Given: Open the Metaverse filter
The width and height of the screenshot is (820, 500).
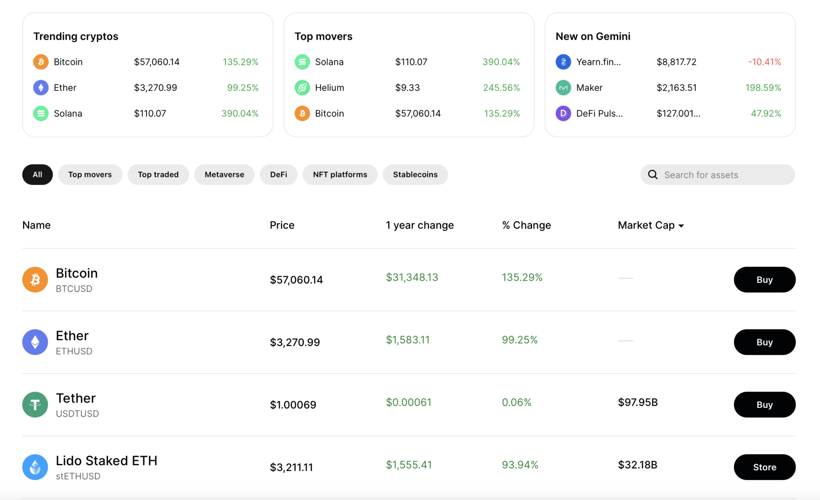Looking at the screenshot, I should (x=224, y=175).
